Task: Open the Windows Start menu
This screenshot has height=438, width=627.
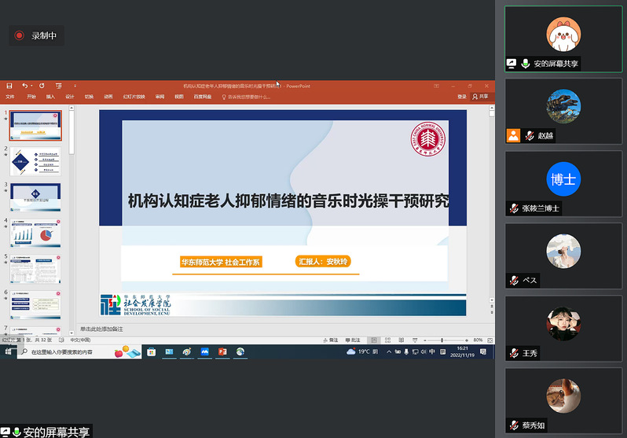Action: pyautogui.click(x=8, y=352)
